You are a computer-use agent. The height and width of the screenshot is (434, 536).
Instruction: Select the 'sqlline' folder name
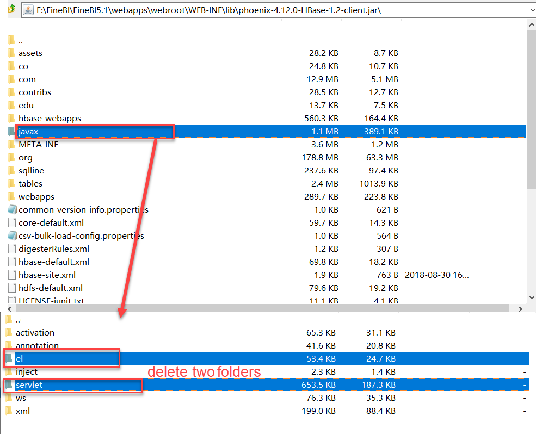pyautogui.click(x=31, y=171)
